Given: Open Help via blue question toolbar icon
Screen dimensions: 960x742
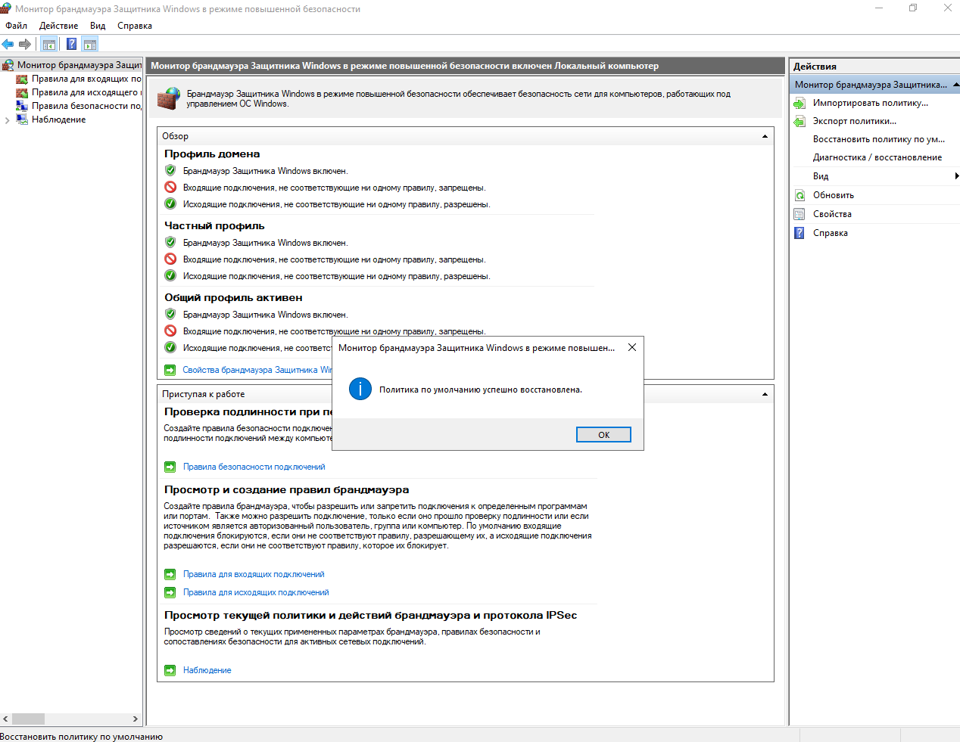Looking at the screenshot, I should point(71,44).
